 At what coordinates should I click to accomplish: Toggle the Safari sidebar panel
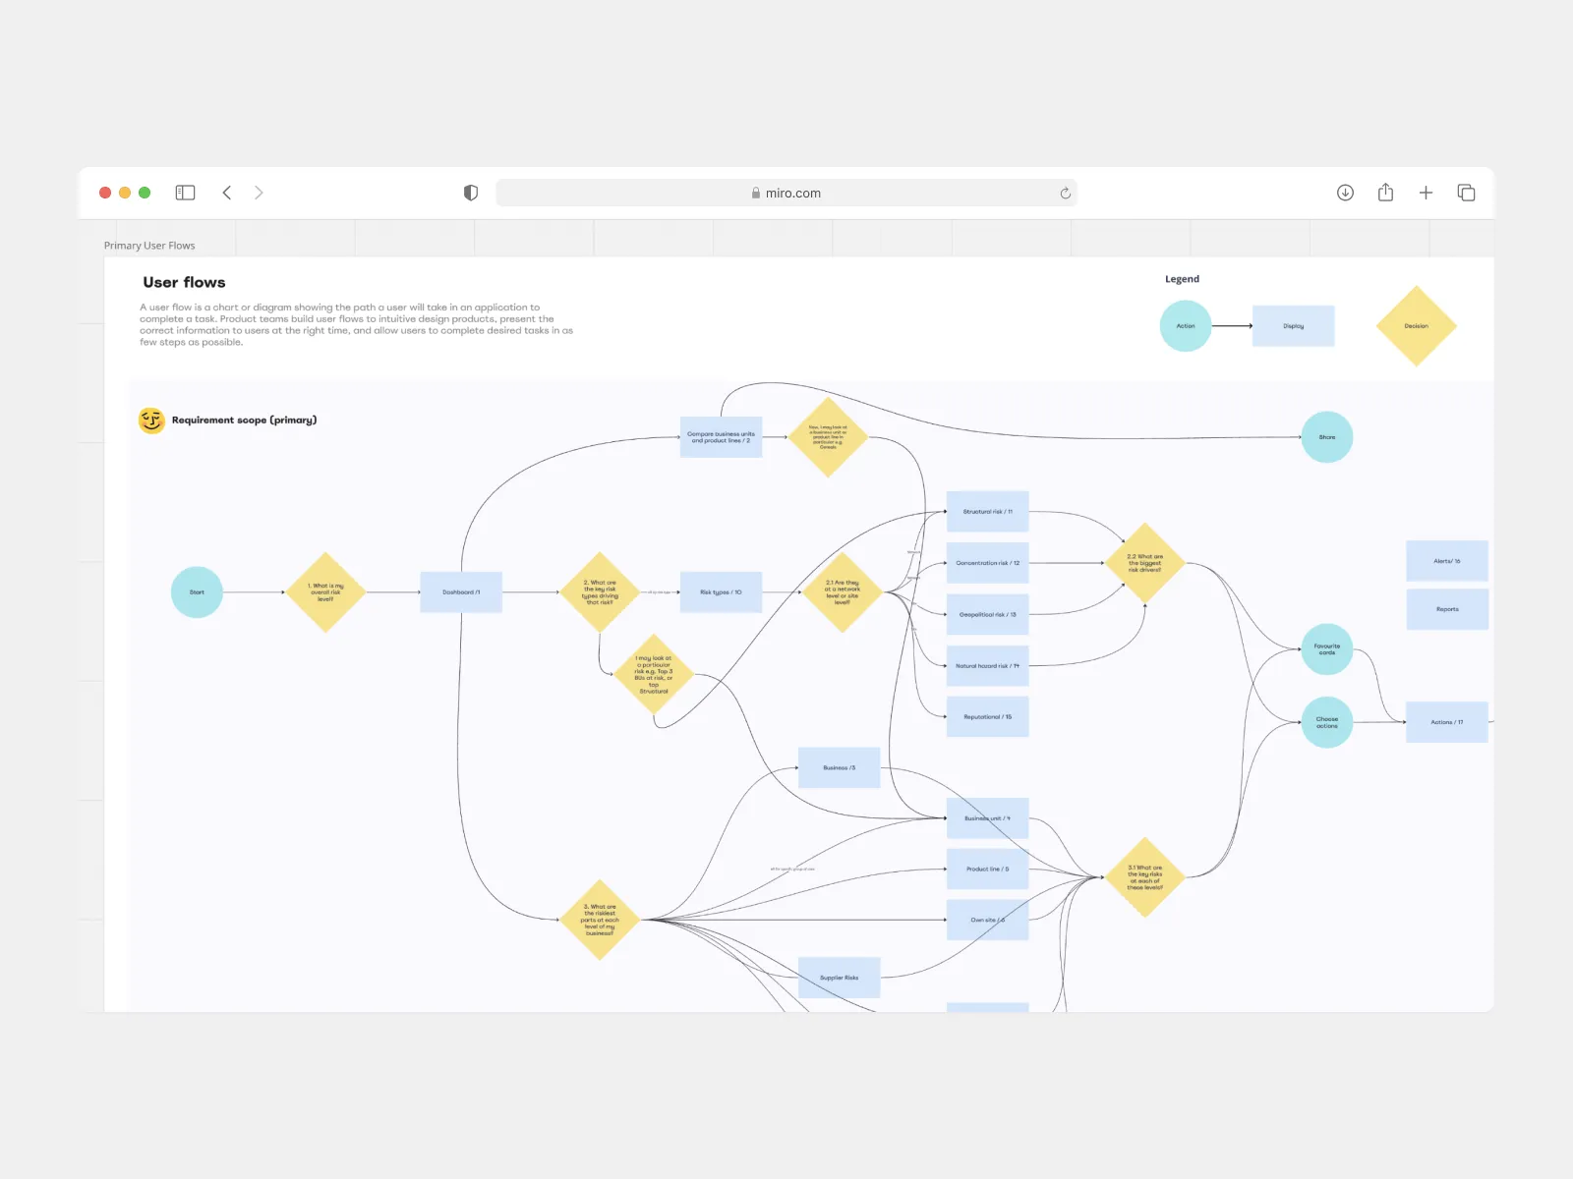coord(185,193)
